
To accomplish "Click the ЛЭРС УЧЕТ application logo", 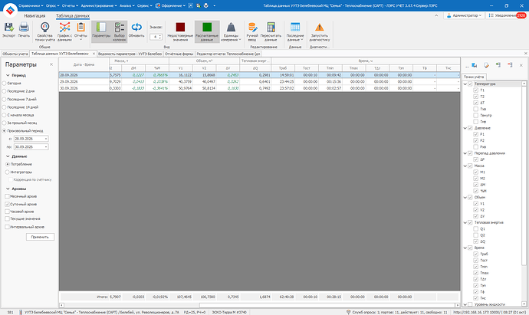I will (x=10, y=10).
